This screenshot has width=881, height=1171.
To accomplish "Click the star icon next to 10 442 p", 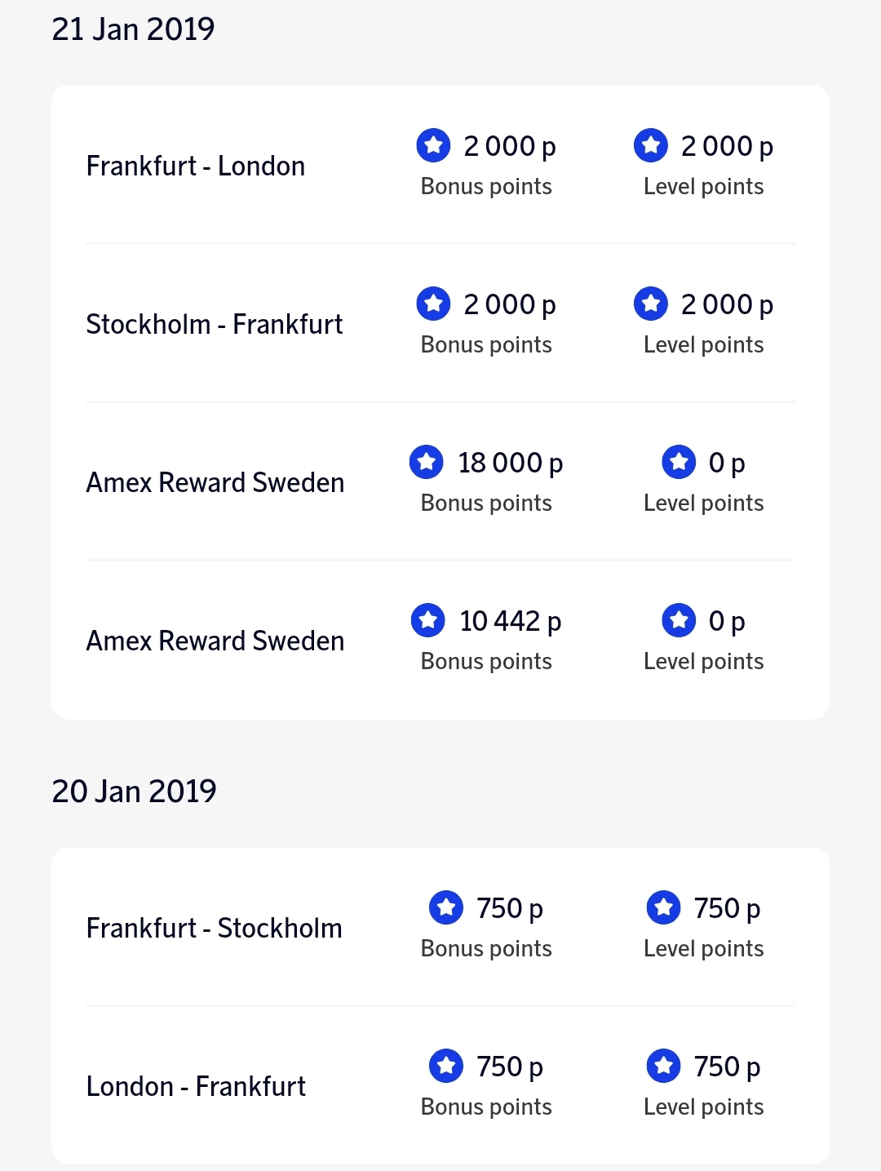I will (x=428, y=621).
